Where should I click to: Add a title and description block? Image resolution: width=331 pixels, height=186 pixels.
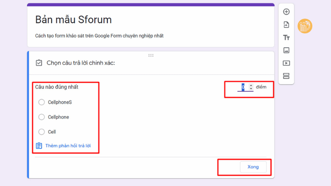pyautogui.click(x=286, y=38)
